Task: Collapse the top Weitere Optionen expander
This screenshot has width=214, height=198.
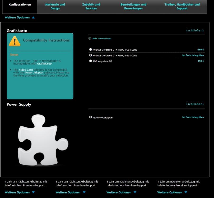Action: tap(20, 18)
